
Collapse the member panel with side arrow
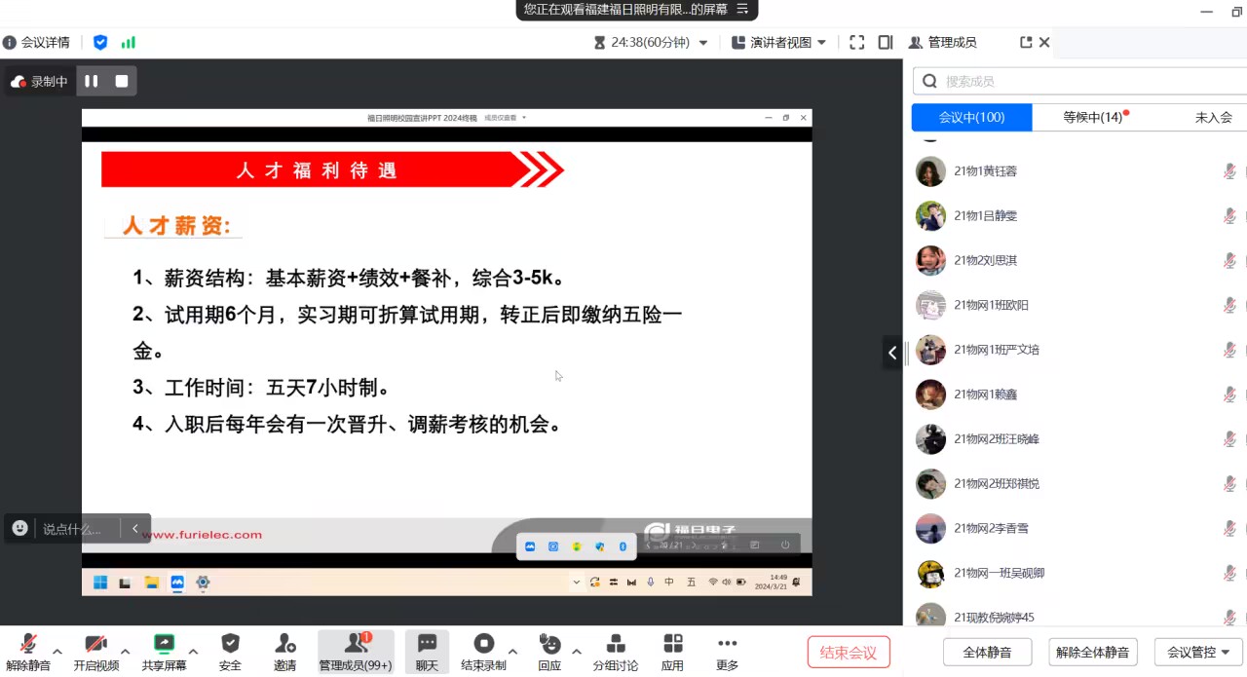click(892, 353)
